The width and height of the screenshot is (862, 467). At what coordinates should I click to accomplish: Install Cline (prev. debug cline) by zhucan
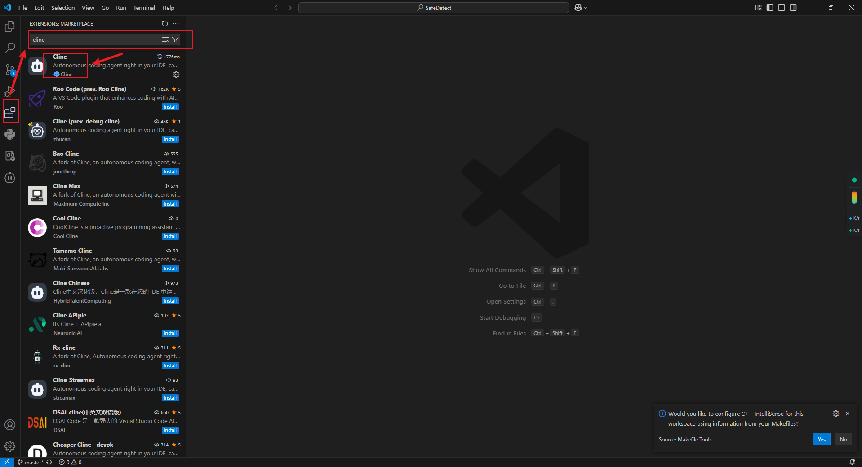(170, 139)
